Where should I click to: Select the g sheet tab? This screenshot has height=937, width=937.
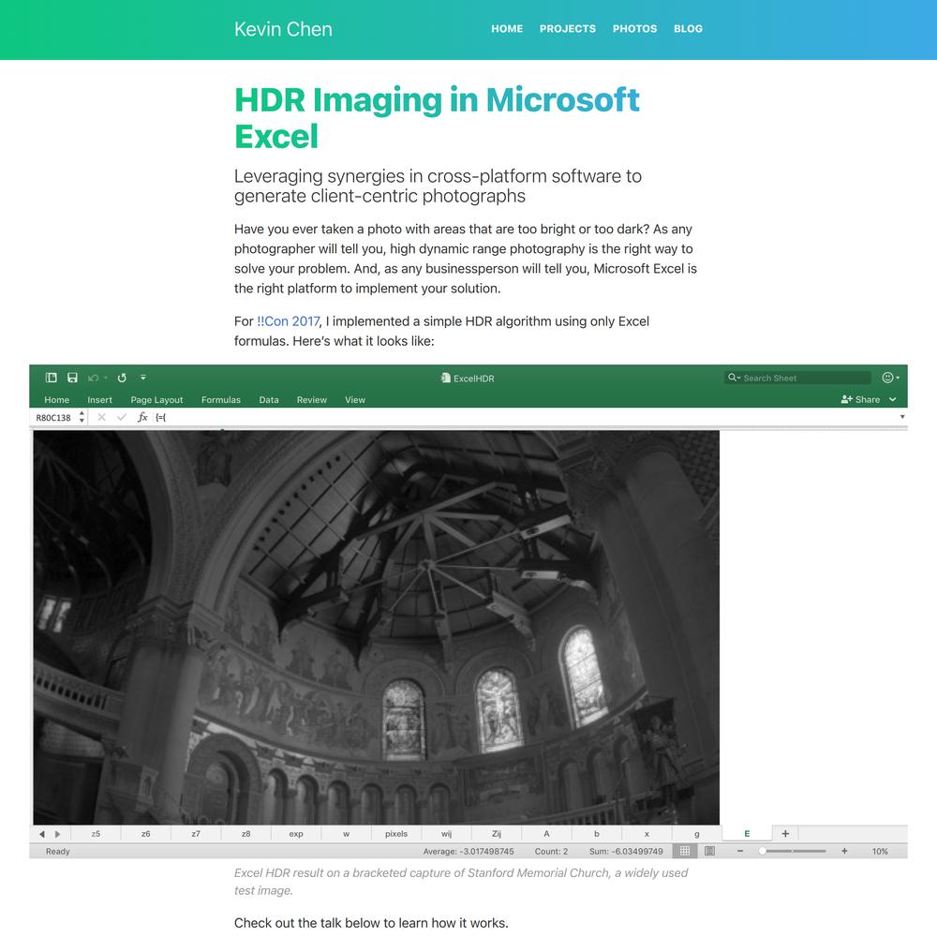[x=697, y=834]
